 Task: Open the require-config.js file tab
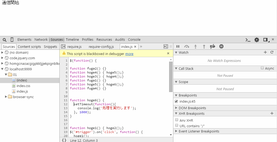(x=101, y=47)
